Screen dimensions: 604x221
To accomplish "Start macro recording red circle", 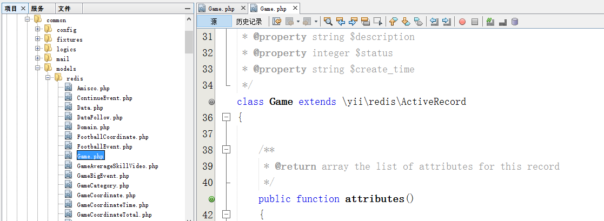I will click(x=462, y=22).
